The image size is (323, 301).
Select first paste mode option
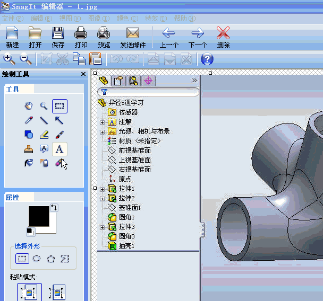29,292
